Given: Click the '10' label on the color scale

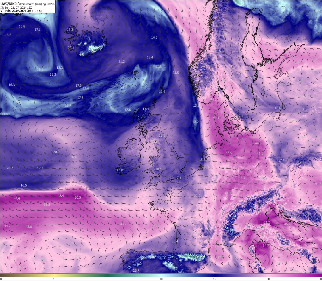Looking at the screenshot, I should [161, 279].
